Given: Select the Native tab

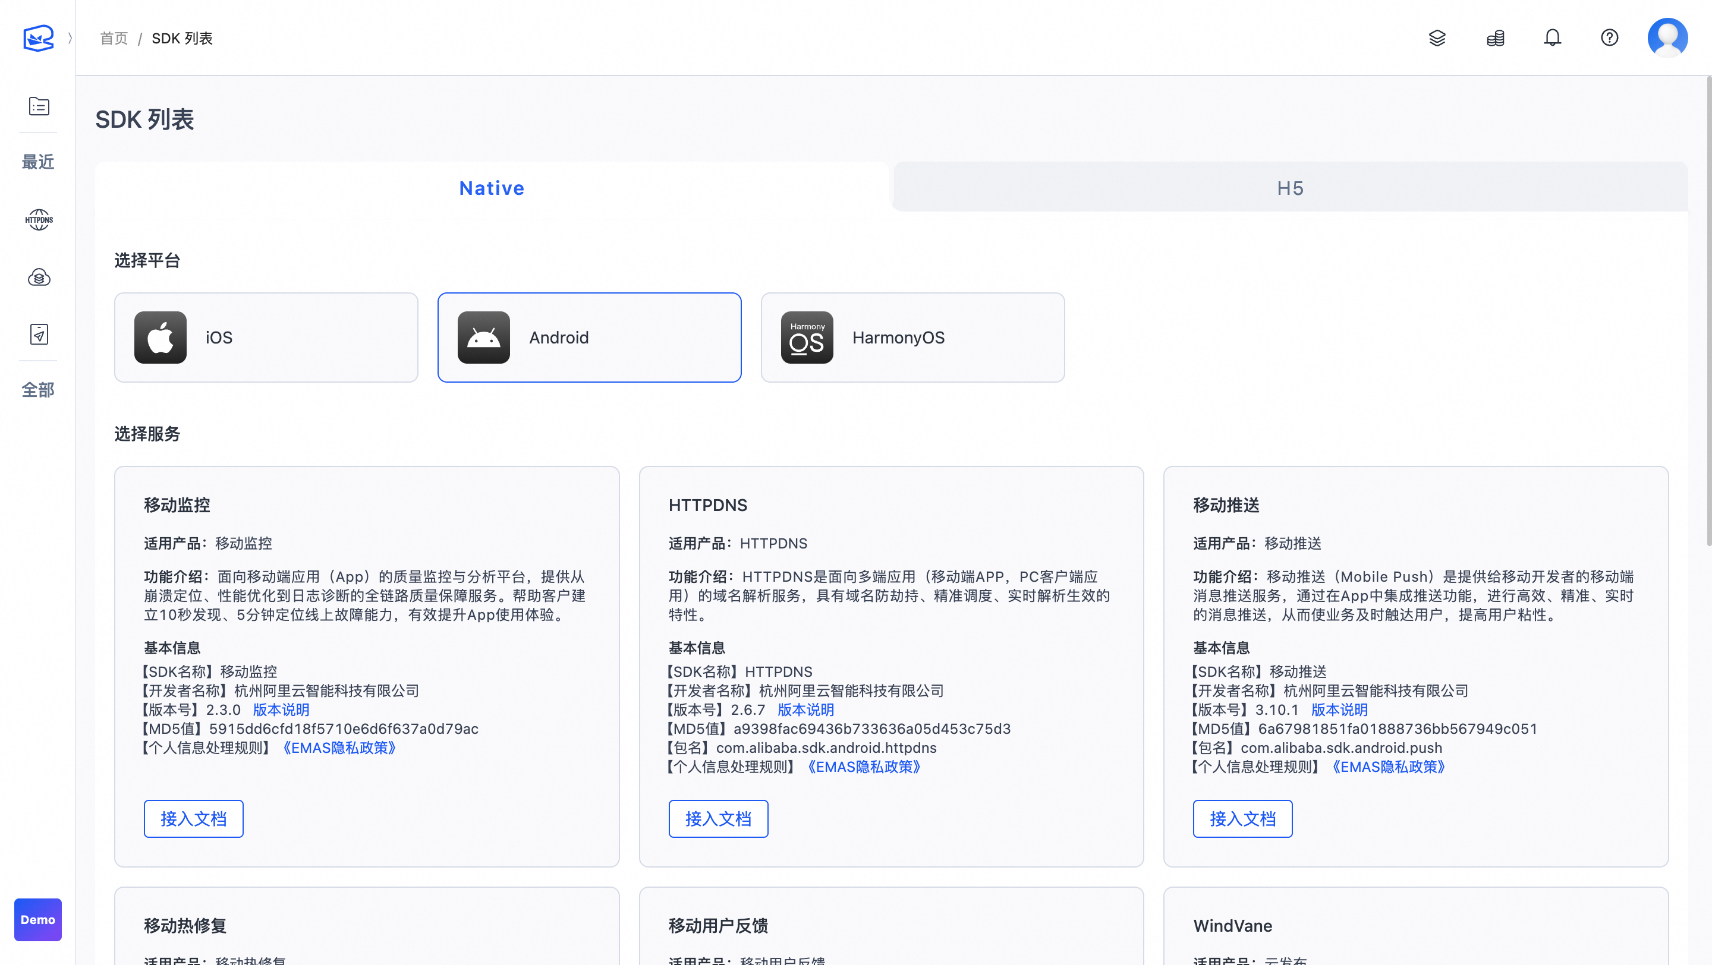Looking at the screenshot, I should tap(492, 188).
